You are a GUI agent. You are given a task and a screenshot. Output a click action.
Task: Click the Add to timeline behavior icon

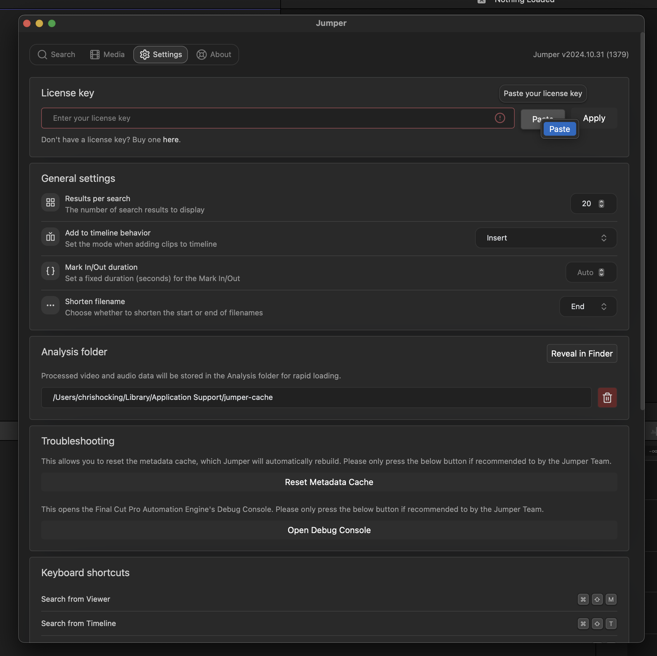click(x=50, y=237)
